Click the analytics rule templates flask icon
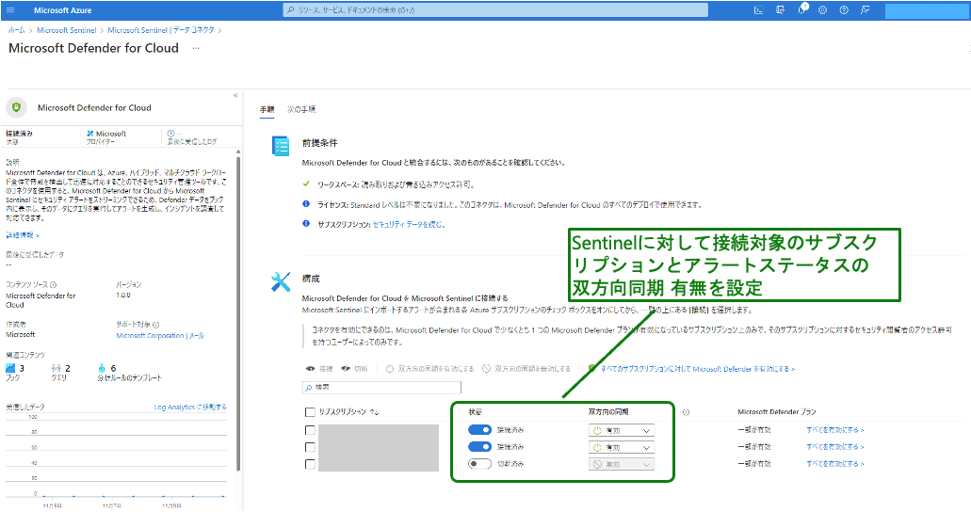The image size is (971, 512). [x=102, y=368]
